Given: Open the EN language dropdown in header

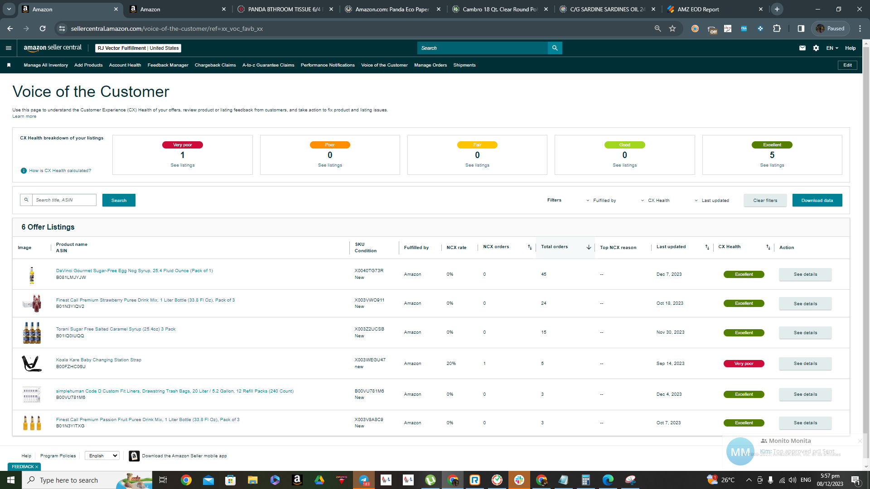Looking at the screenshot, I should 832,48.
